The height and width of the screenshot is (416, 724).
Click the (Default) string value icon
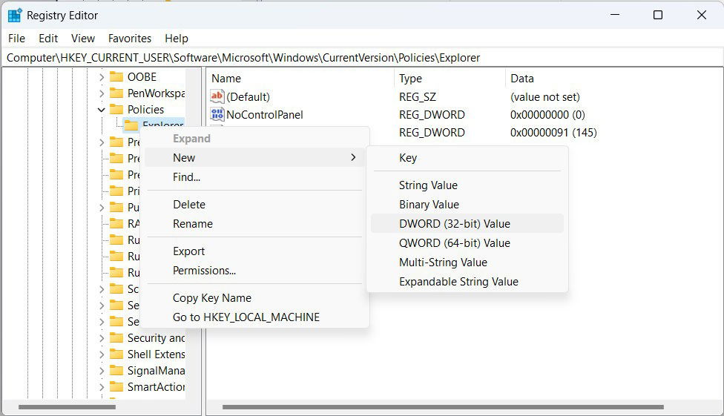(x=217, y=96)
